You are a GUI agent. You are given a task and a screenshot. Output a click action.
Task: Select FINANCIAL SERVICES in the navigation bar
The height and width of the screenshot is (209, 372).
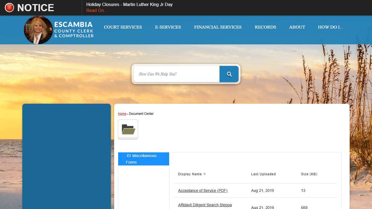point(218,27)
